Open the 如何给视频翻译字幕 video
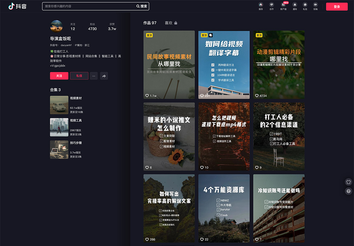This screenshot has width=354, height=246. point(224,65)
